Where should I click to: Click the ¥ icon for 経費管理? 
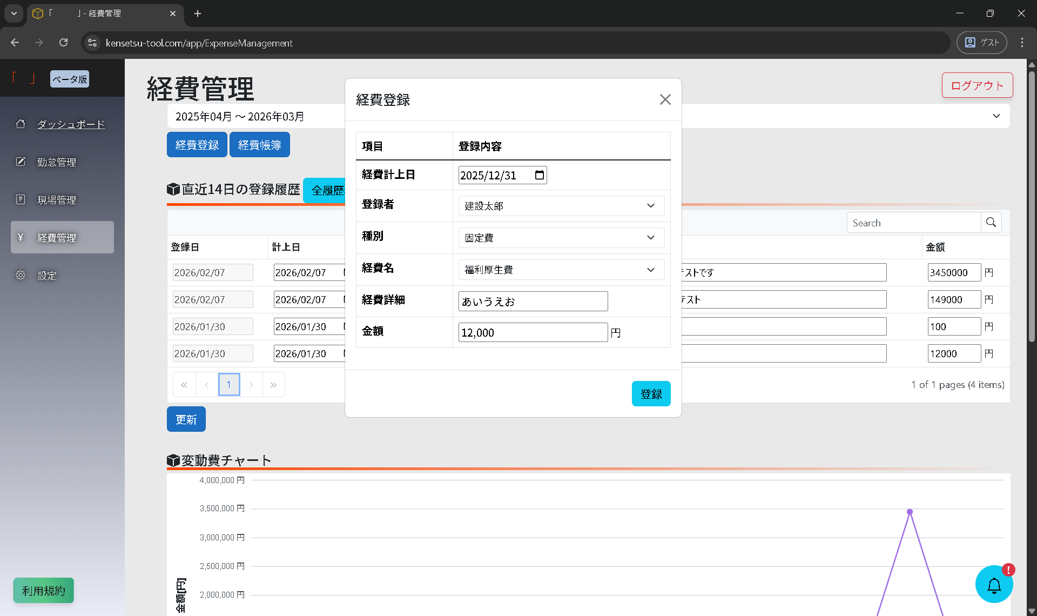pyautogui.click(x=21, y=237)
